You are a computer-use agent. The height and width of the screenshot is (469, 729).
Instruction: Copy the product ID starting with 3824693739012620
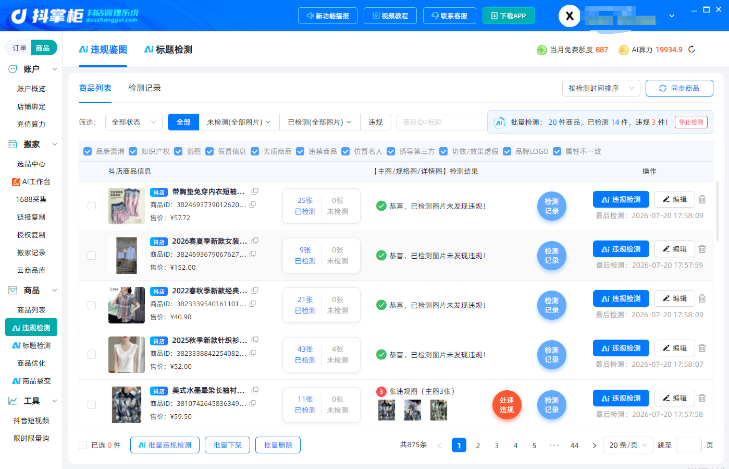pos(253,205)
